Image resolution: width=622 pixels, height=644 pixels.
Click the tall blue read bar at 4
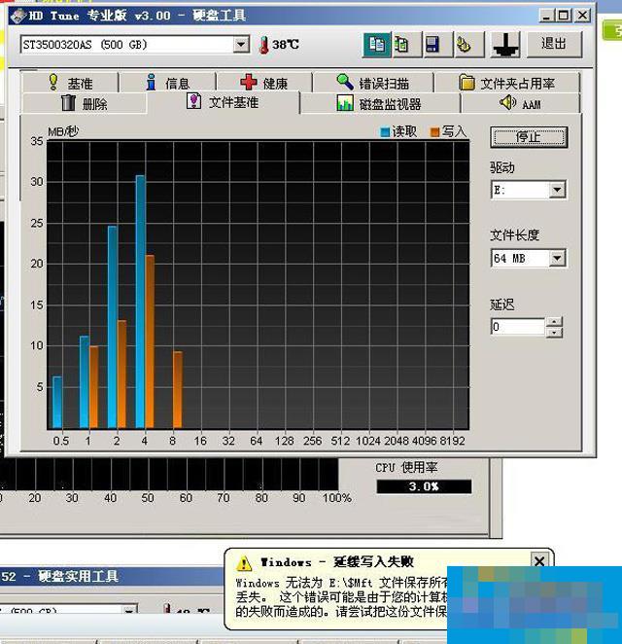click(140, 302)
